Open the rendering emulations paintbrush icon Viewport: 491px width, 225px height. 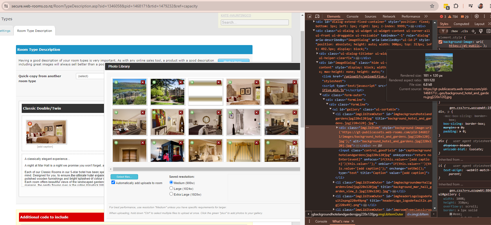point(481,31)
